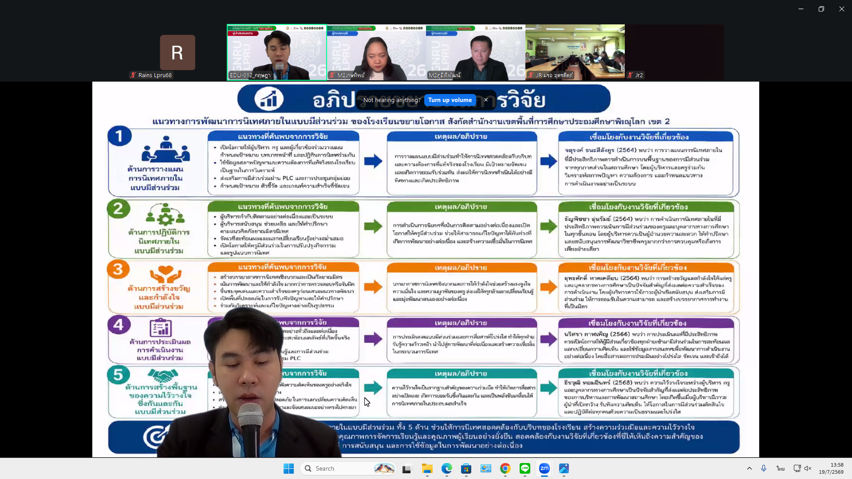
Task: Click the teal handshake icon of section 5
Action: coord(163,376)
